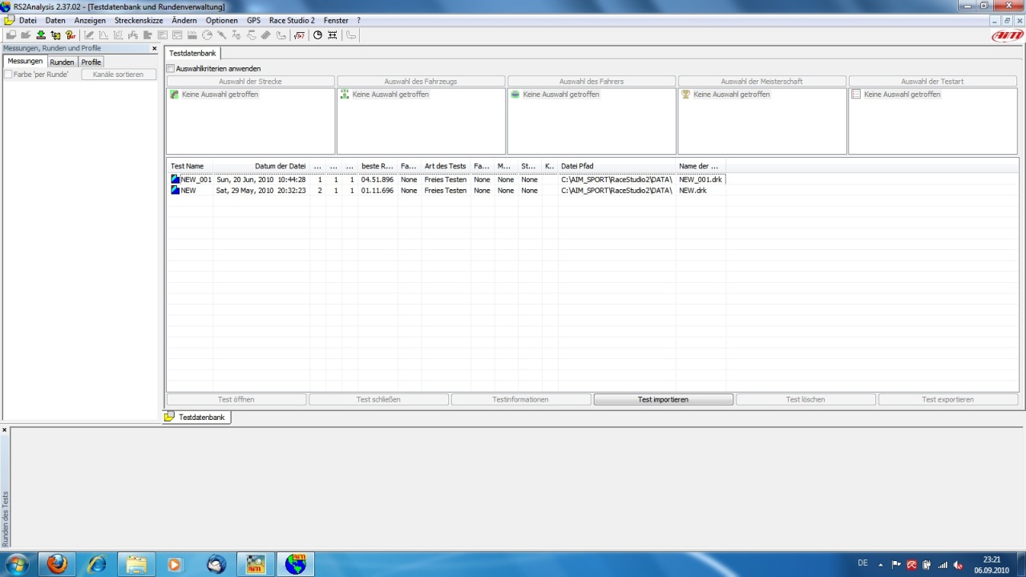1026x577 pixels.
Task: Click the yellow question mark toolbar icon
Action: (x=71, y=35)
